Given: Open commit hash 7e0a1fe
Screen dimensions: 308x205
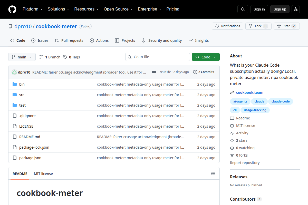Looking at the screenshot, I should 165,72.
